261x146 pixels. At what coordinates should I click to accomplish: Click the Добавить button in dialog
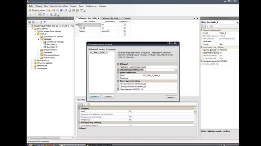tap(95, 97)
